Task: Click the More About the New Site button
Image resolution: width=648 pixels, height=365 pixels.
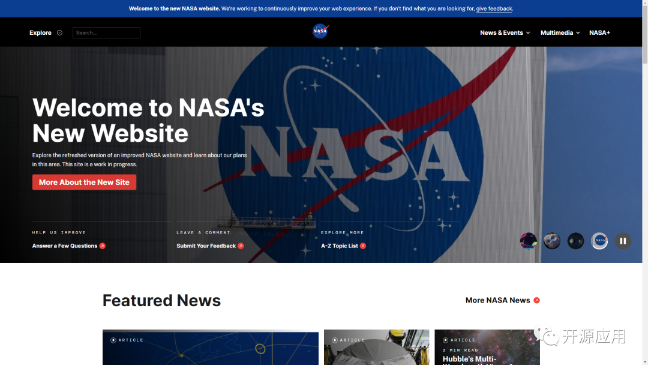Action: 84,182
